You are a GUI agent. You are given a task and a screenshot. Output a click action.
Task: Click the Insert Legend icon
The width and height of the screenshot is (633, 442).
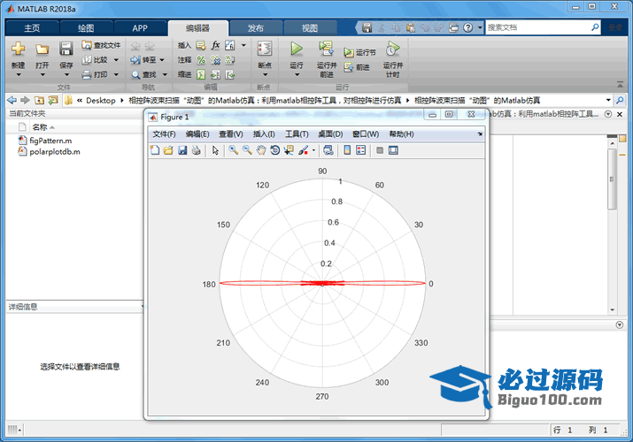361,150
